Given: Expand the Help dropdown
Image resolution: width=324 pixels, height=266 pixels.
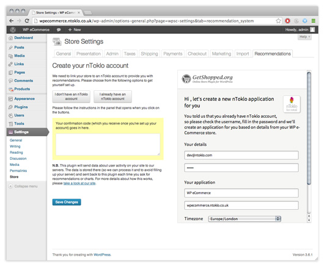Looking at the screenshot, I should (x=304, y=37).
